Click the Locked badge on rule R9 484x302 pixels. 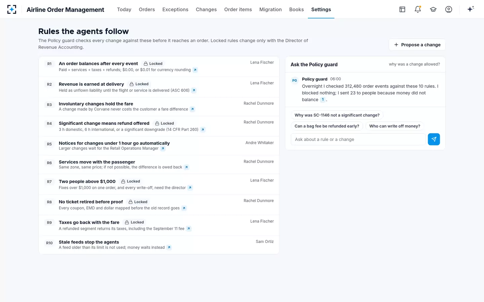pyautogui.click(x=134, y=222)
